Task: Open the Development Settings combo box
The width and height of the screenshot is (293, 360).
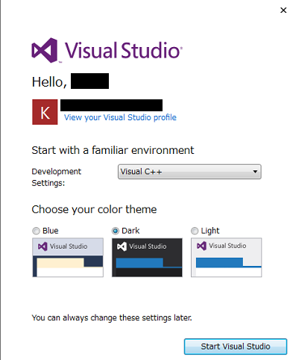Action: coord(189,172)
